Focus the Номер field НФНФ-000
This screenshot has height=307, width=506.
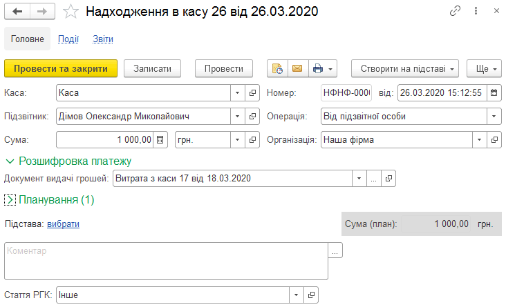pyautogui.click(x=346, y=92)
